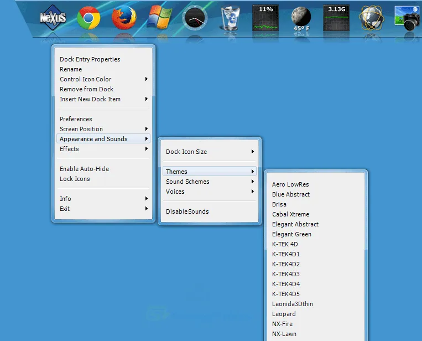Expand the Voices submenu

(x=210, y=192)
